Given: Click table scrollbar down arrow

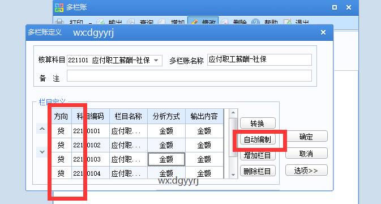Looking at the screenshot, I should click(x=233, y=175).
